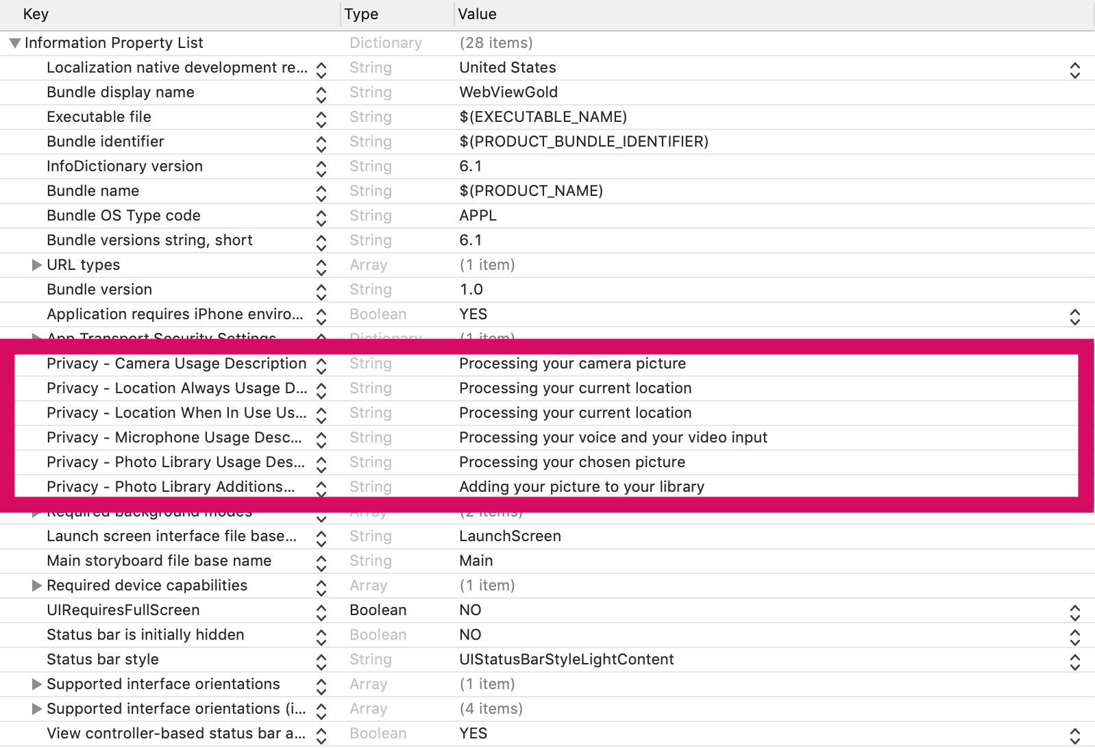Screen dimensions: 1095x748
Task: Open United States value dropdown
Action: [x=1074, y=70]
